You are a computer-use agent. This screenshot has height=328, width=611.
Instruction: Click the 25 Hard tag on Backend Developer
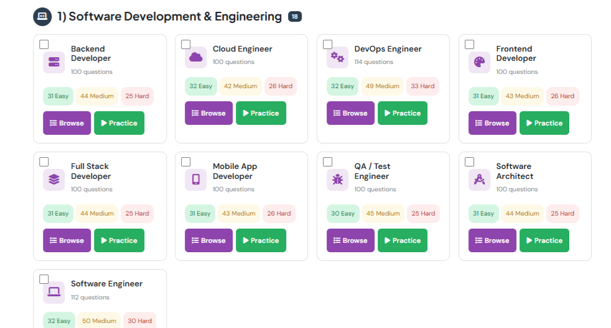point(137,96)
